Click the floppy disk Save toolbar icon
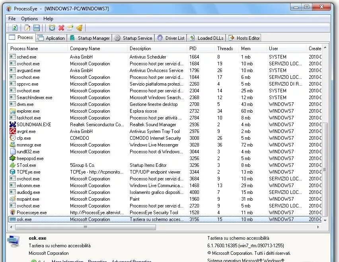 click(37, 28)
